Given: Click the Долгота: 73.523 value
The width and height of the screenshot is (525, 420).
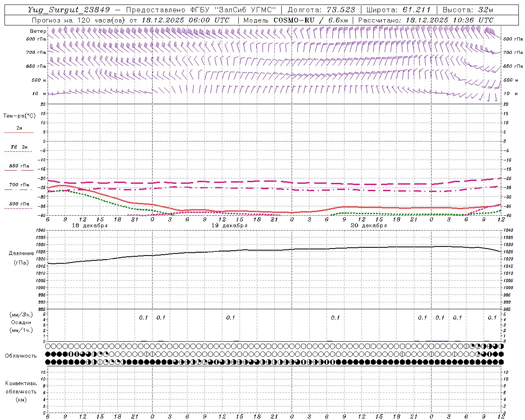Looking at the screenshot, I should coord(322,10).
